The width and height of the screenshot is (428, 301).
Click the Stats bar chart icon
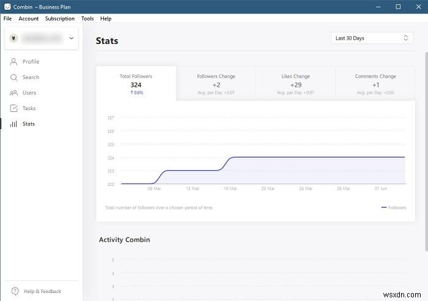(13, 124)
